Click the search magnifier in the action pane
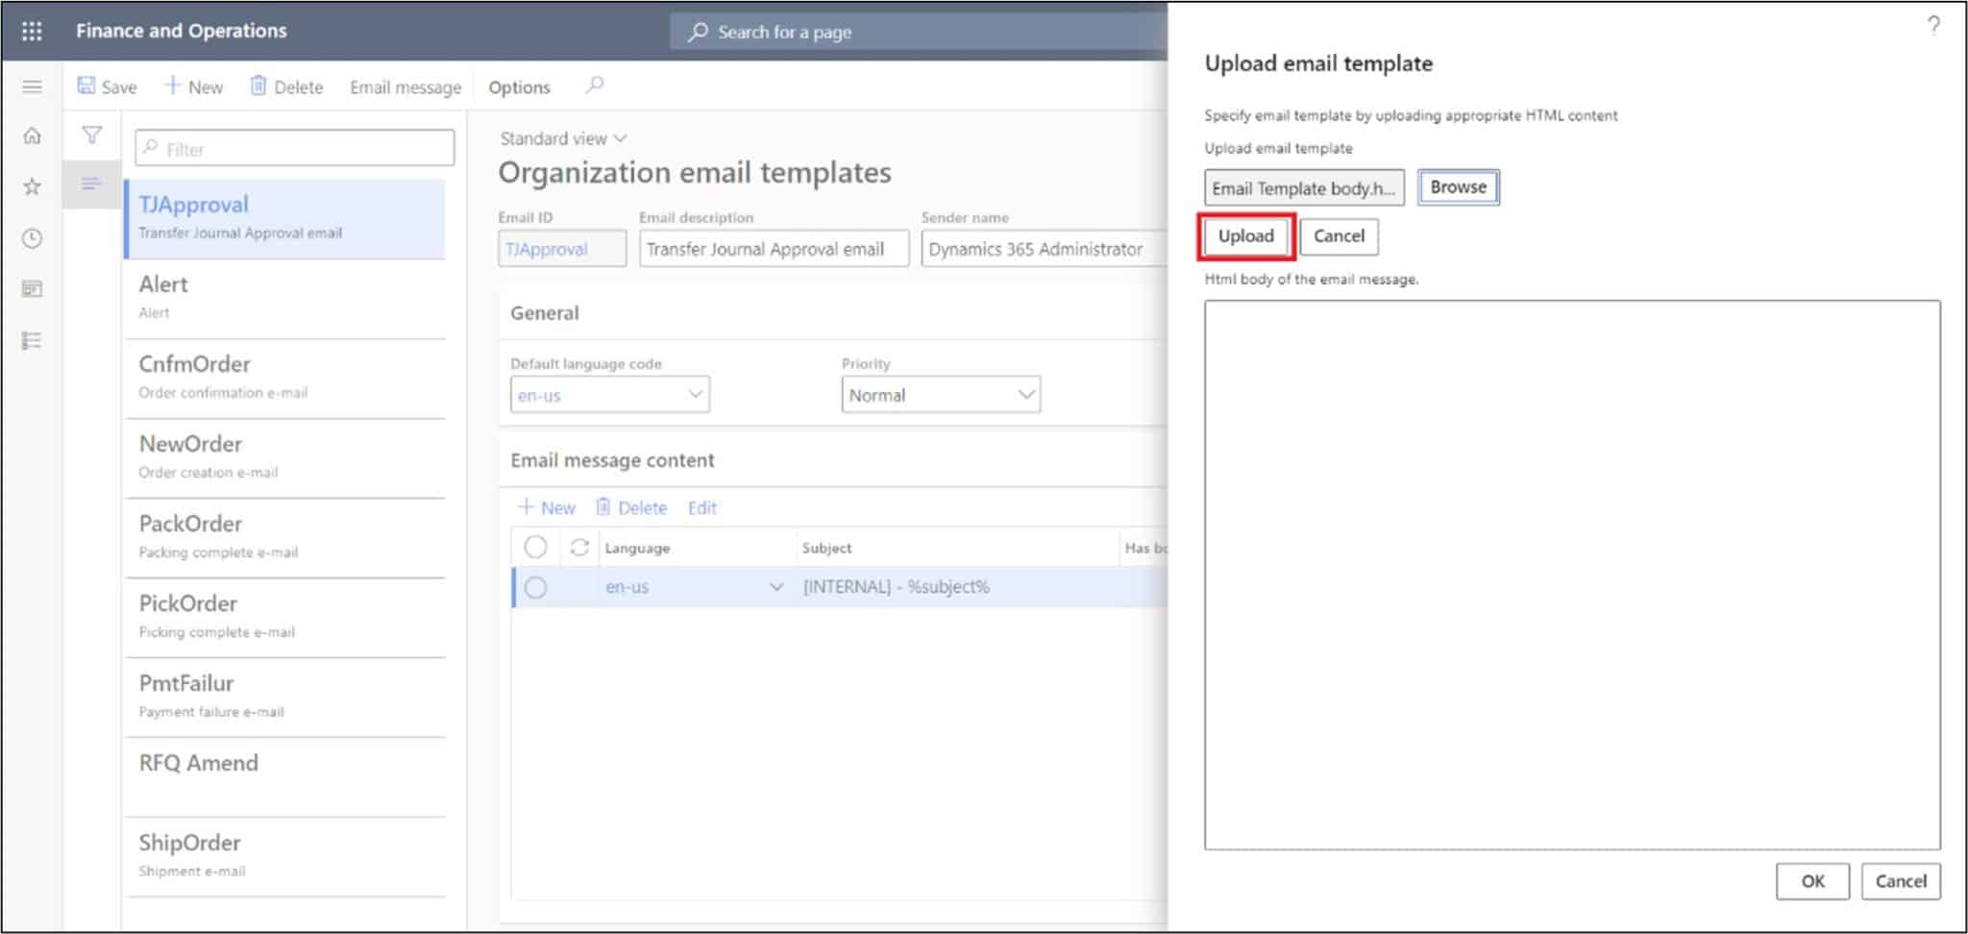The width and height of the screenshot is (1968, 934). click(594, 86)
